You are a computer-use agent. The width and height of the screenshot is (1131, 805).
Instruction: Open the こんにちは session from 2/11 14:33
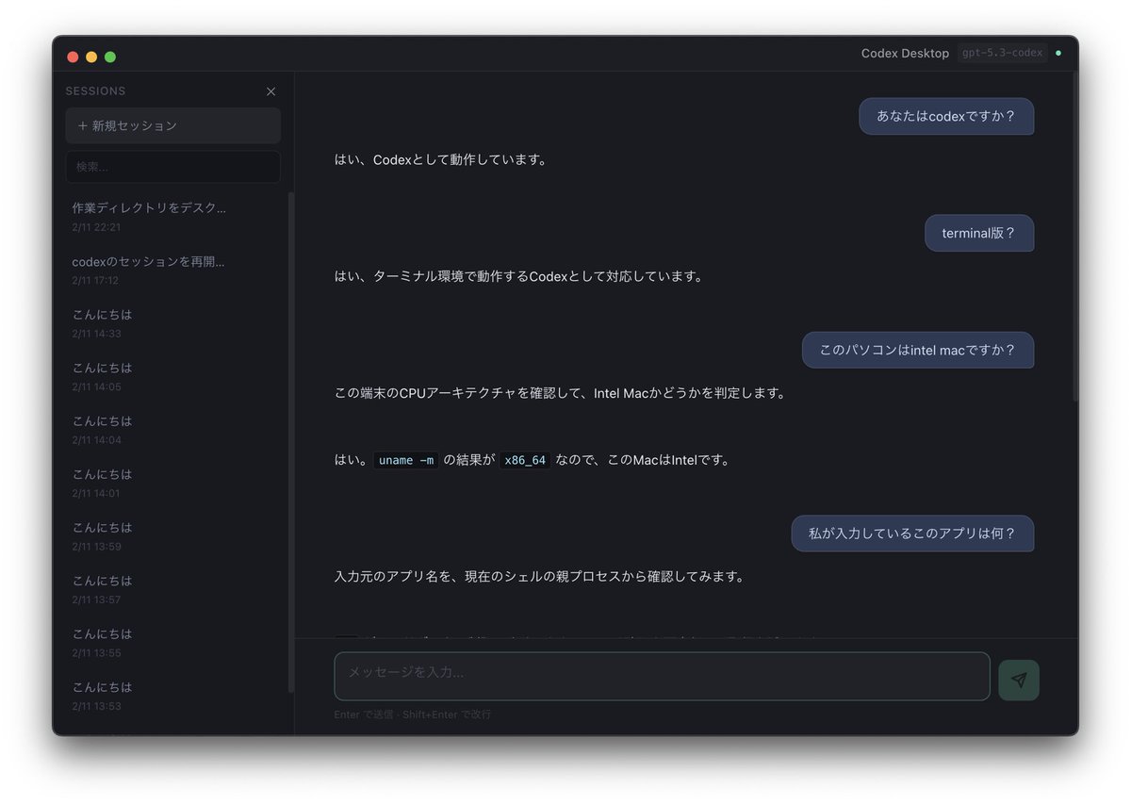tap(173, 322)
